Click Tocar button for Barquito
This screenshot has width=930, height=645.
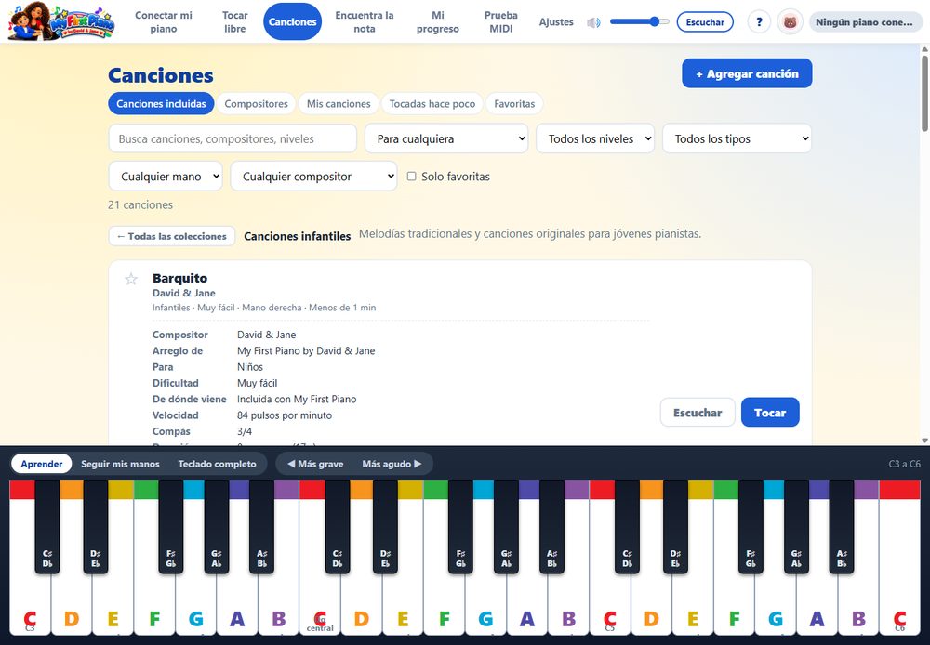(770, 413)
